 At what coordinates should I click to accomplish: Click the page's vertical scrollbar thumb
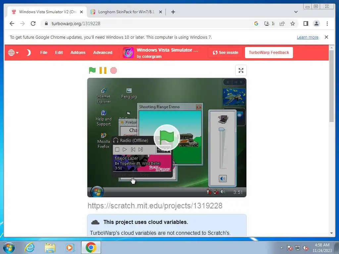331,86
